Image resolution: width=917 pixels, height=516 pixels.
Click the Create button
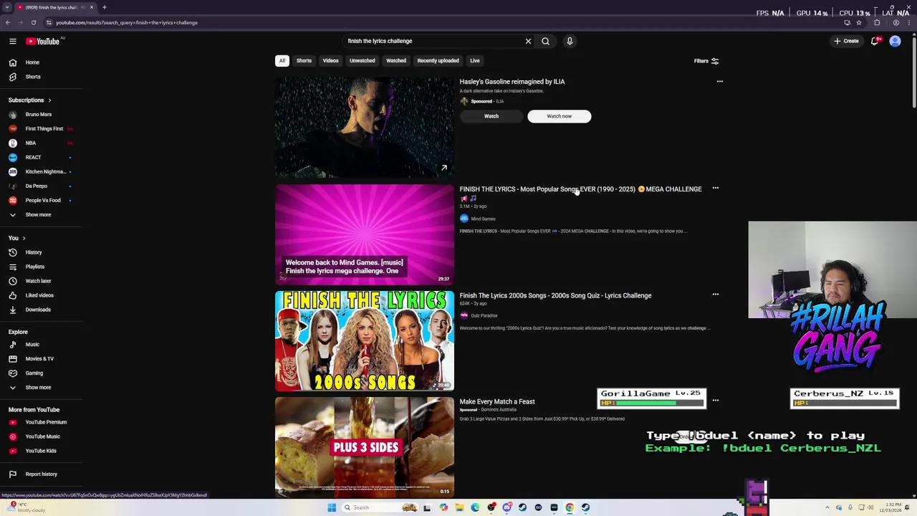click(846, 42)
